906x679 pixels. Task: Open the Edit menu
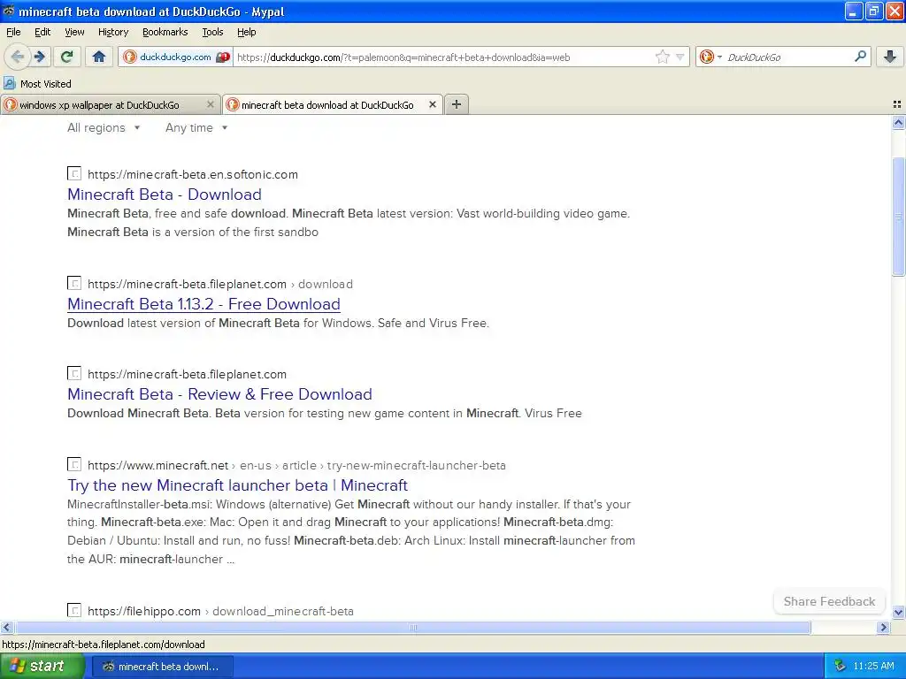click(42, 32)
